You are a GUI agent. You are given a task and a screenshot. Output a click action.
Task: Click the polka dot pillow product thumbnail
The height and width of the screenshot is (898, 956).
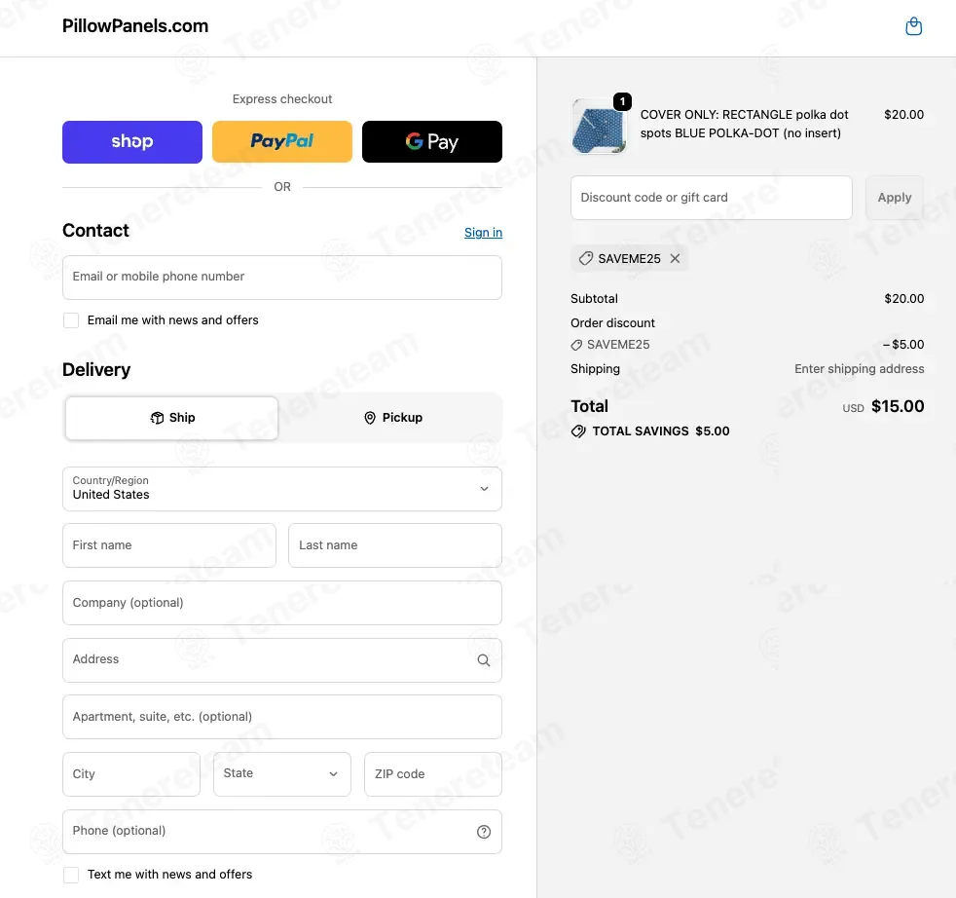(599, 127)
